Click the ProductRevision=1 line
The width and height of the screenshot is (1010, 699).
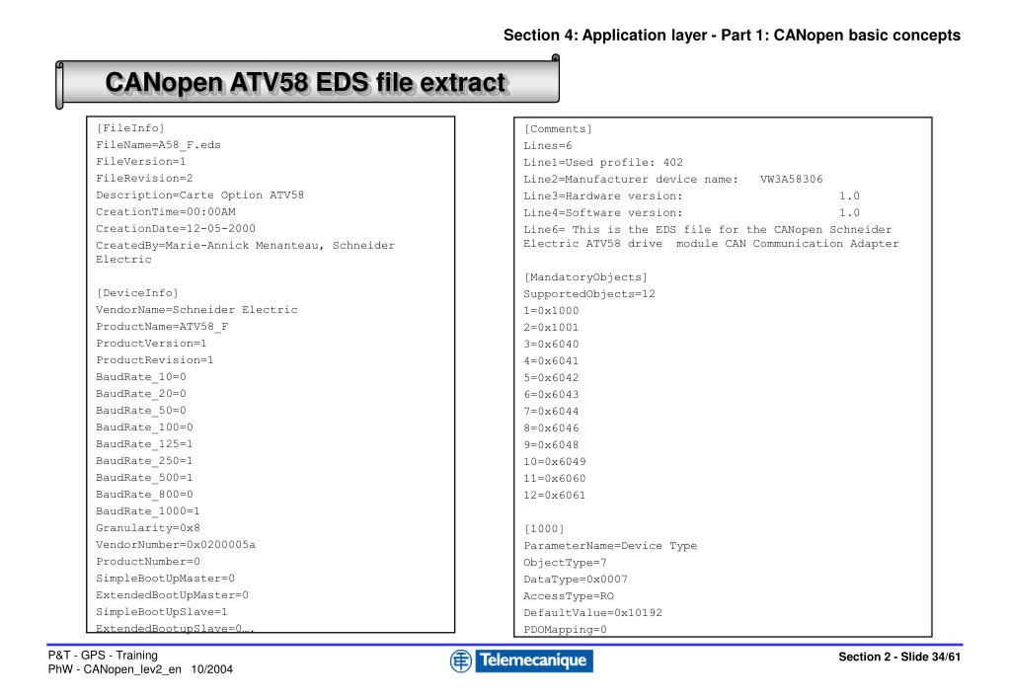[x=155, y=360]
